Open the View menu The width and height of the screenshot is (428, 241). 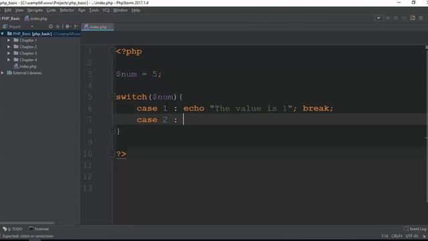pyautogui.click(x=19, y=10)
